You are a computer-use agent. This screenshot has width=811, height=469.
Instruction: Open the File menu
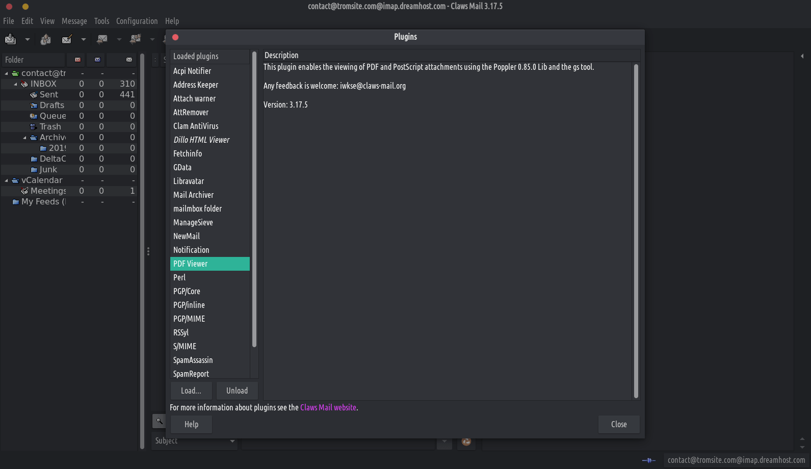pos(9,21)
